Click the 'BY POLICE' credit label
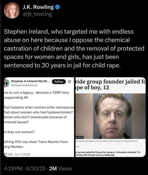This screenshot has width=148, height=175. point(79,138)
